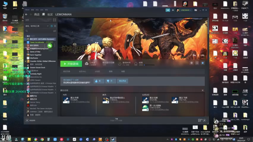Image resolution: width=253 pixels, height=142 pixels.
Task: Click the achievements ribbon icon
Action: (x=136, y=64)
